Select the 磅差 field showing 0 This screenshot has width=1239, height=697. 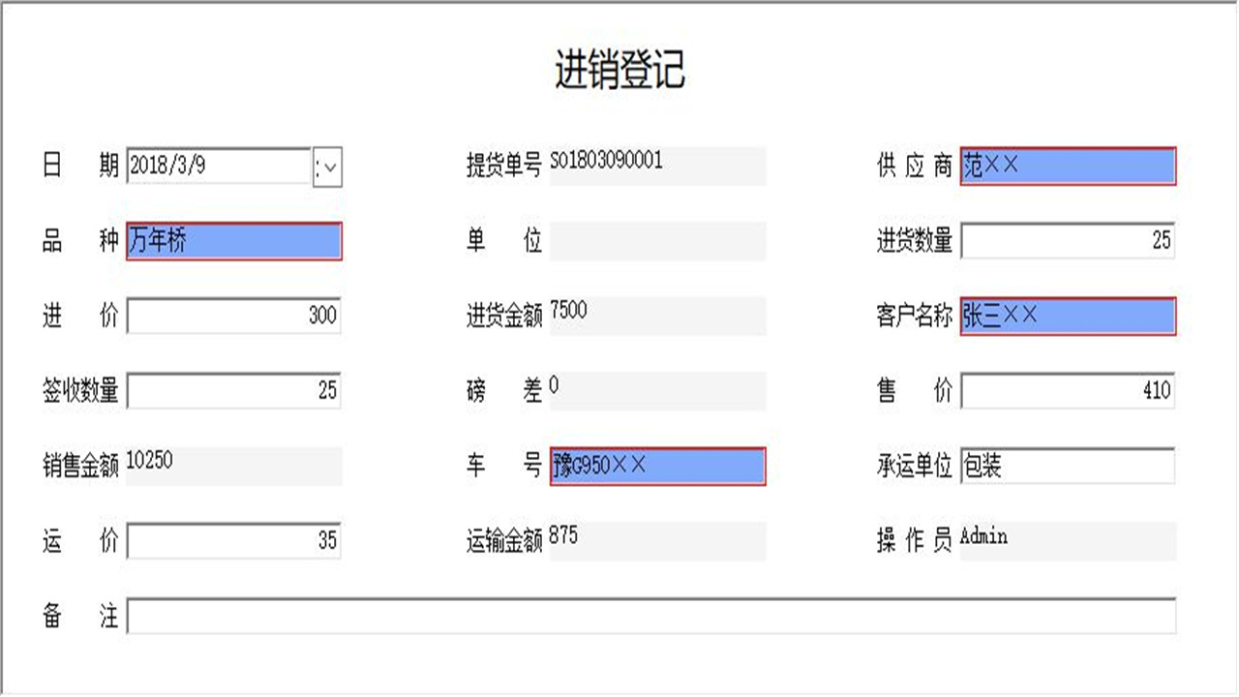[658, 391]
